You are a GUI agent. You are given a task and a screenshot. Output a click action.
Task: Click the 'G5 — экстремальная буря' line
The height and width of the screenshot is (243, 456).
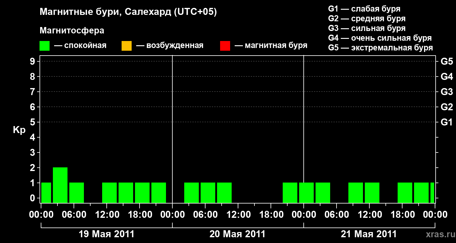tap(381, 48)
